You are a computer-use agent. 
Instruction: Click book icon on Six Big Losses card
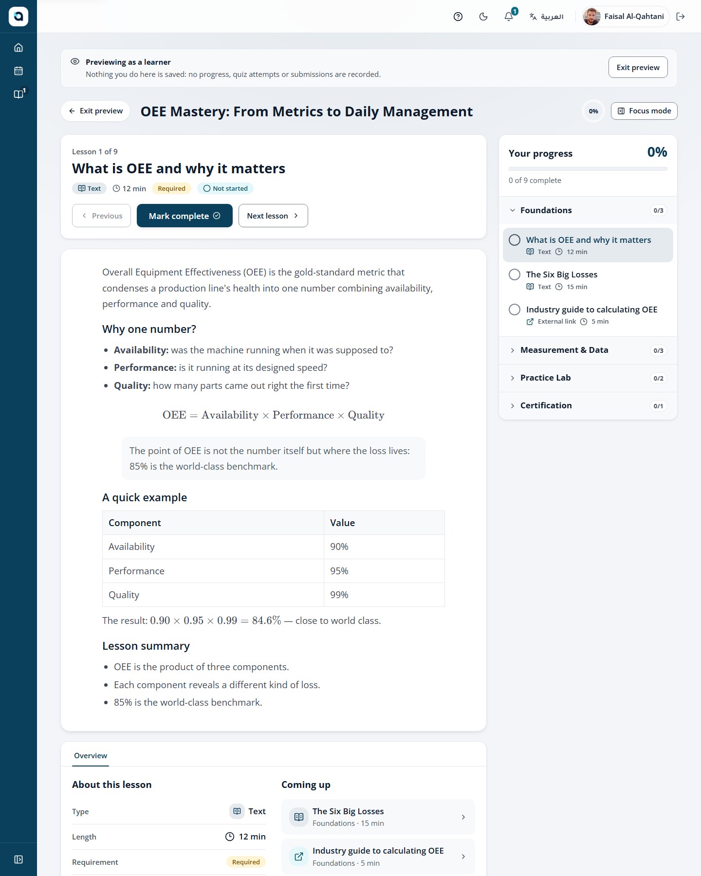click(x=299, y=817)
